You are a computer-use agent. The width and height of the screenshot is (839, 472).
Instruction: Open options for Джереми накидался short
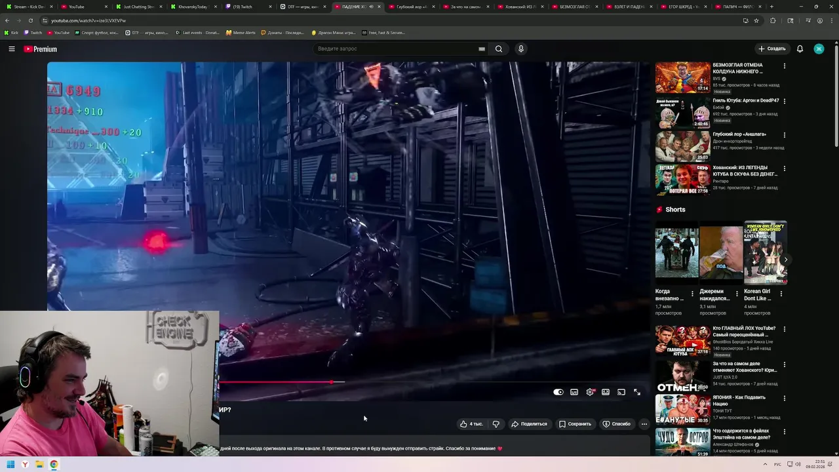(736, 294)
